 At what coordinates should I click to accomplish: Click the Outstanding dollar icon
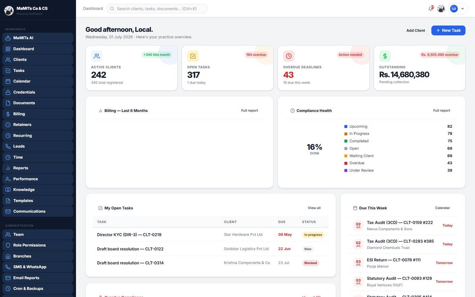(x=385, y=56)
